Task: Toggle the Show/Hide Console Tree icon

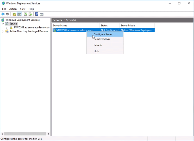Action: click(19, 14)
